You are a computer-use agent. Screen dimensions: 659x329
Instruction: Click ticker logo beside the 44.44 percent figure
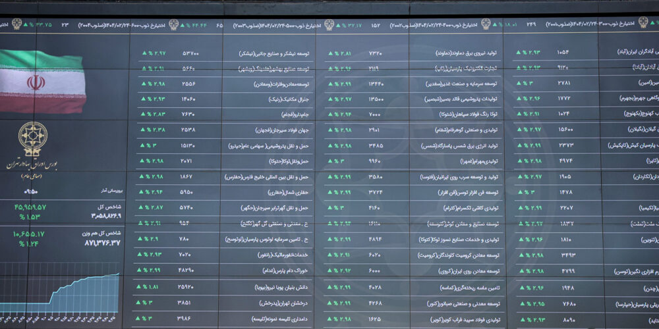173,25
